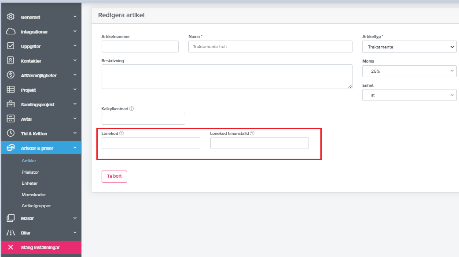Click help icon next to Kalkylkostnad
Screen dimensions: 459x257
(132, 108)
